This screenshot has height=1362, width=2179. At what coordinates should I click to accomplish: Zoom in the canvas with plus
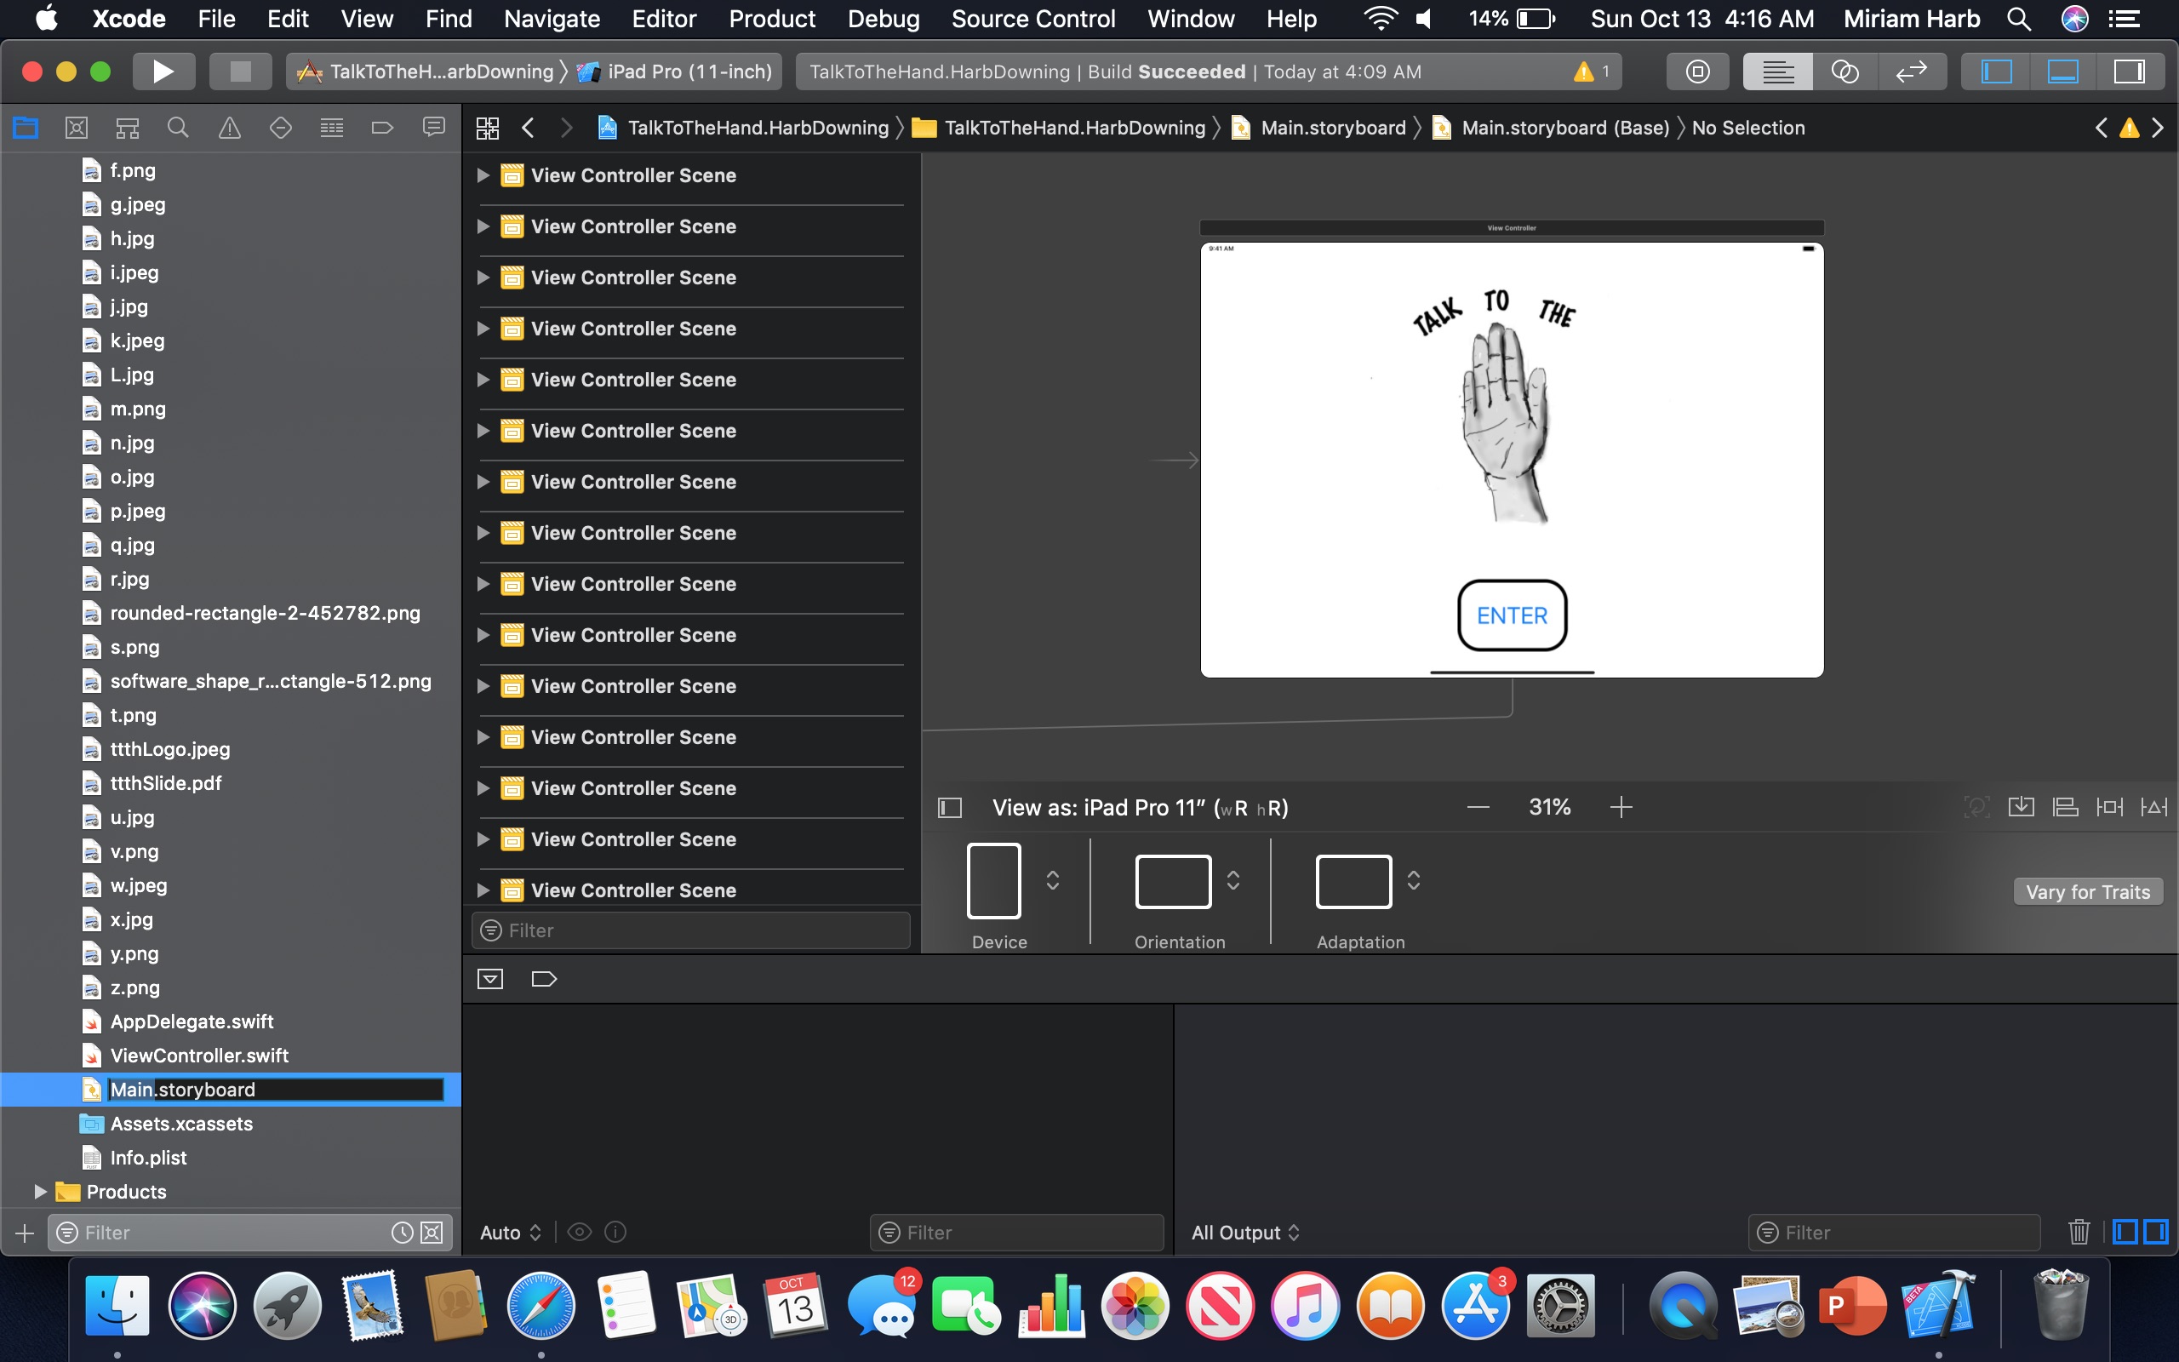(x=1621, y=807)
